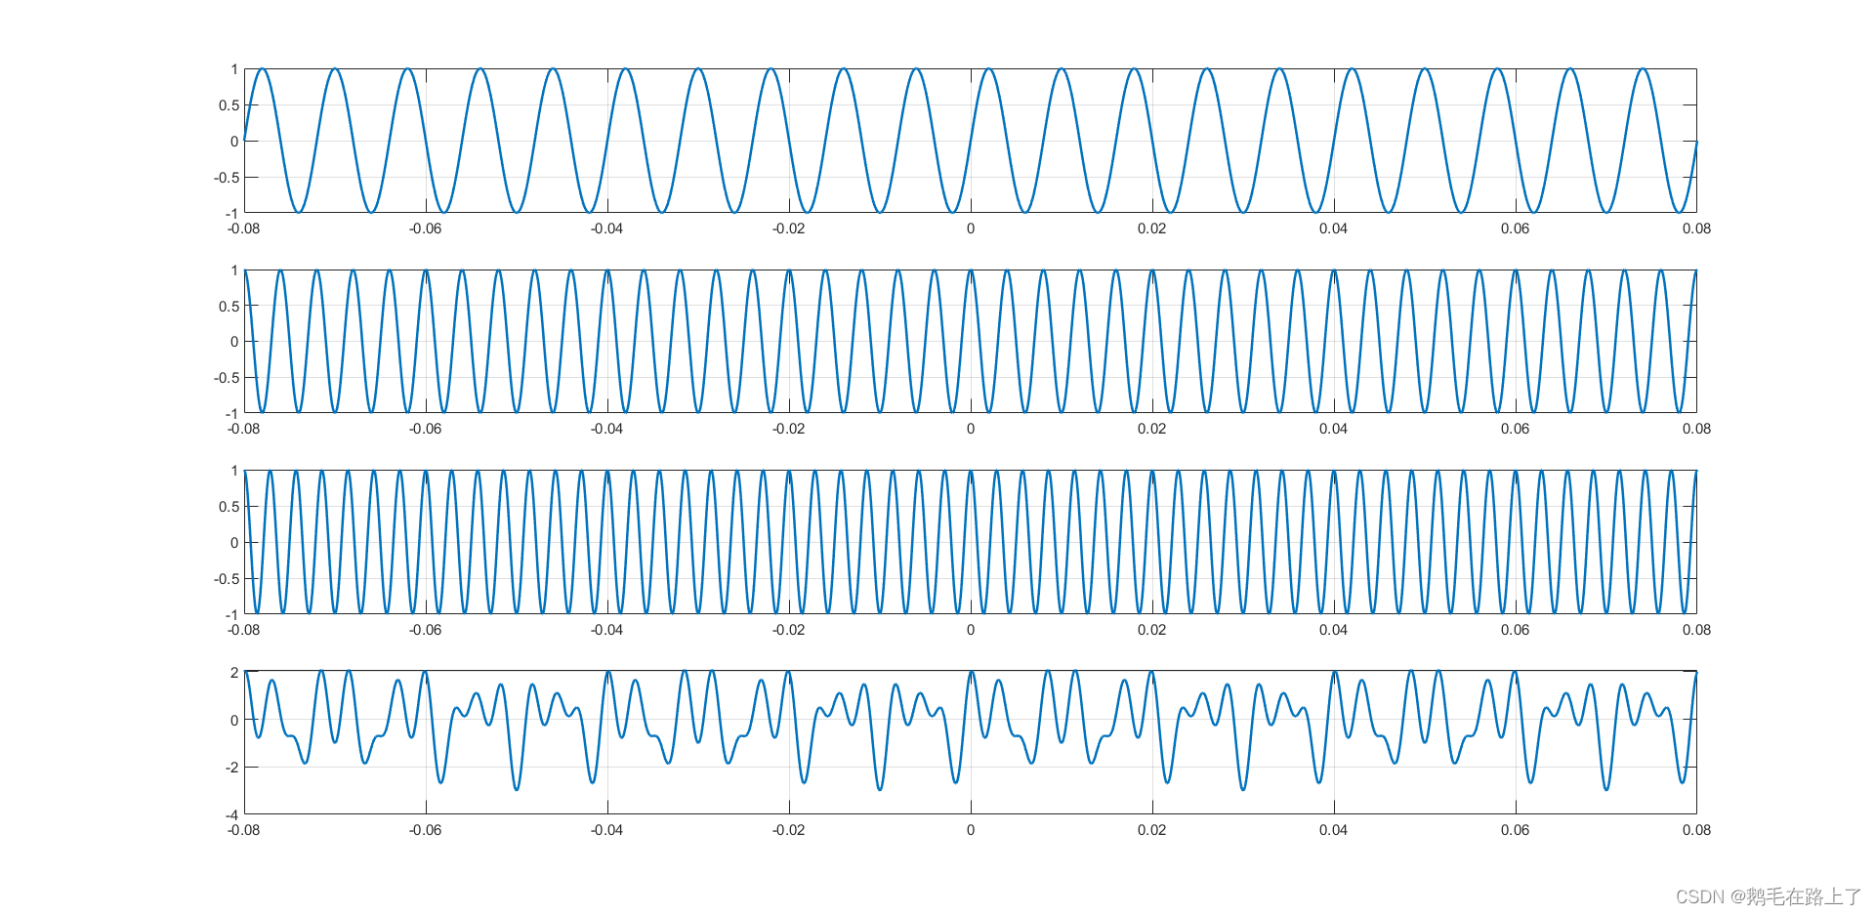
Task: Click the "-0.04" x-axis label under the second subplot
Action: (606, 429)
